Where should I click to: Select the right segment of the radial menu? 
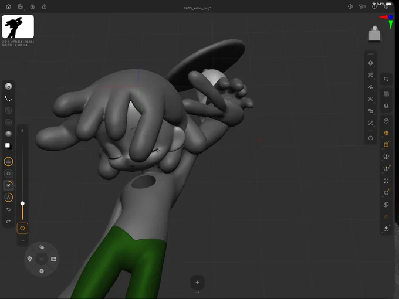point(53,259)
